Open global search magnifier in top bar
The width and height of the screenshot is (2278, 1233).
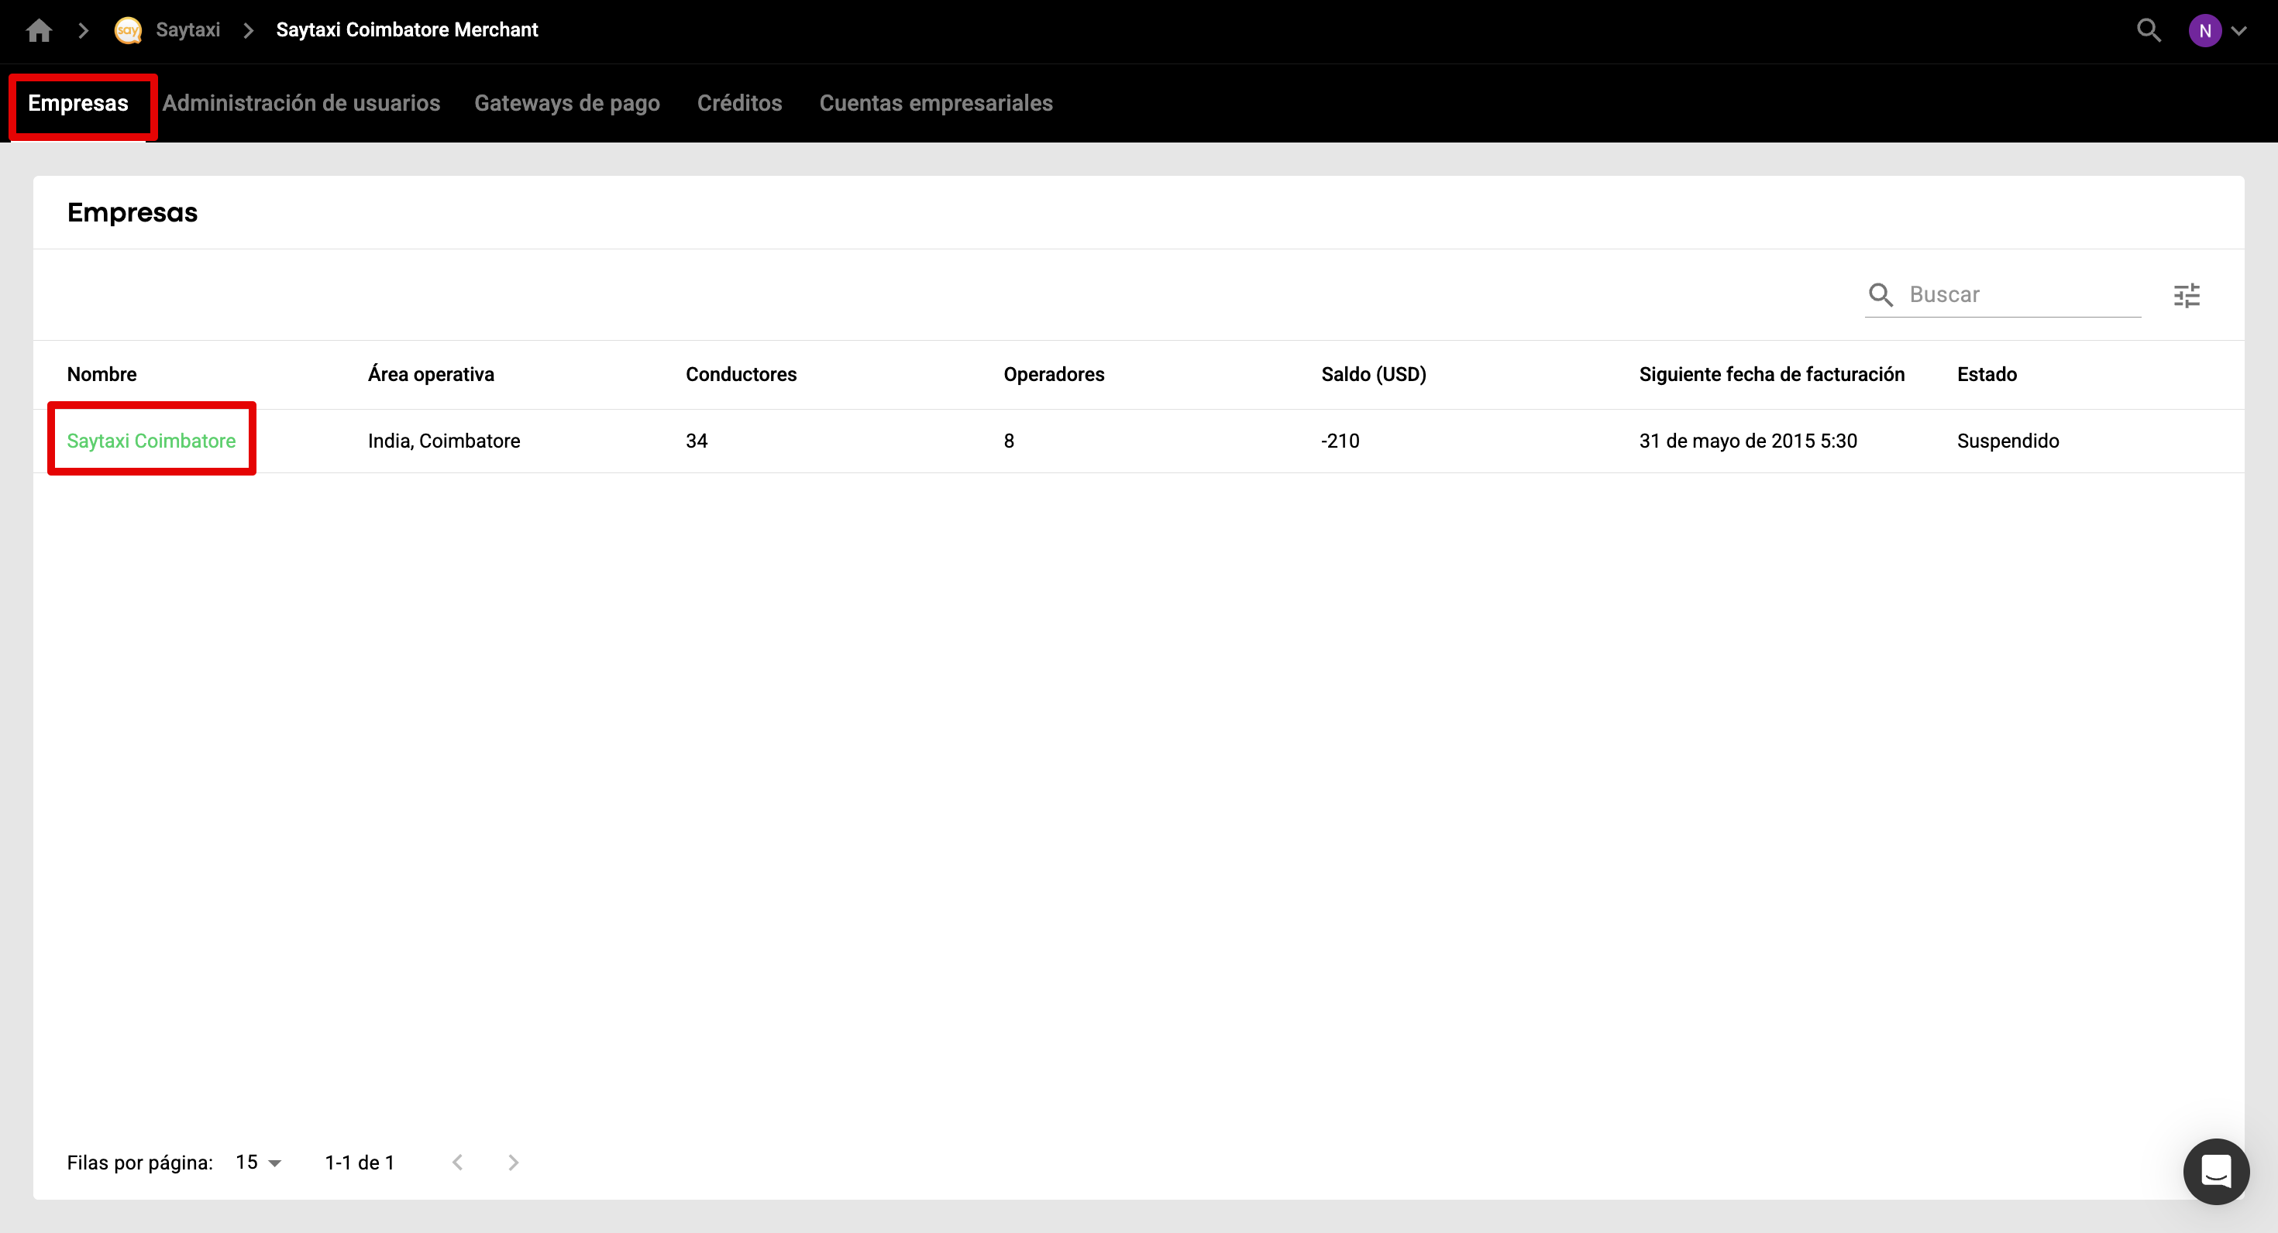point(2148,31)
